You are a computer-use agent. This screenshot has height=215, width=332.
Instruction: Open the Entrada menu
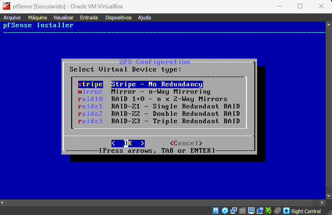click(89, 18)
